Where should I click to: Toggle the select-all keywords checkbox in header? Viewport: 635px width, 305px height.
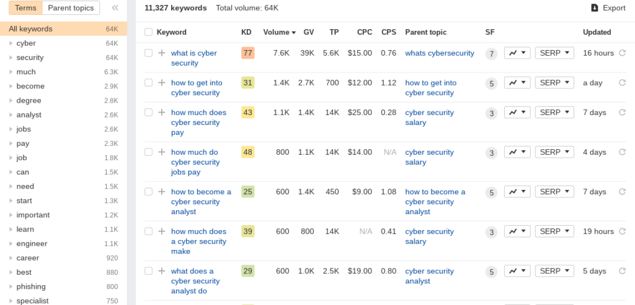click(x=148, y=32)
